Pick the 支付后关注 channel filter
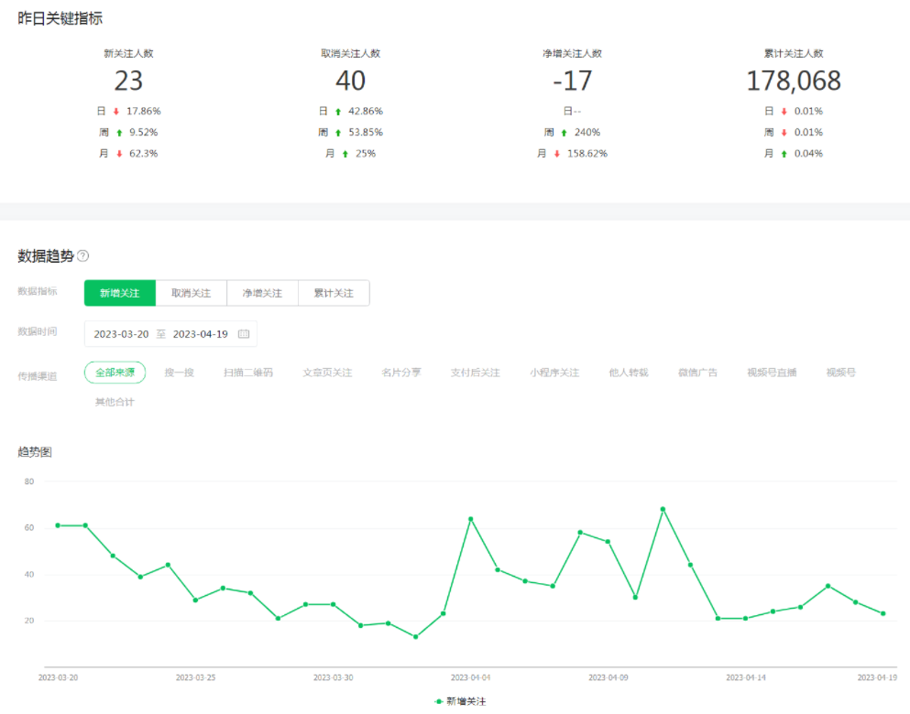 coord(475,373)
